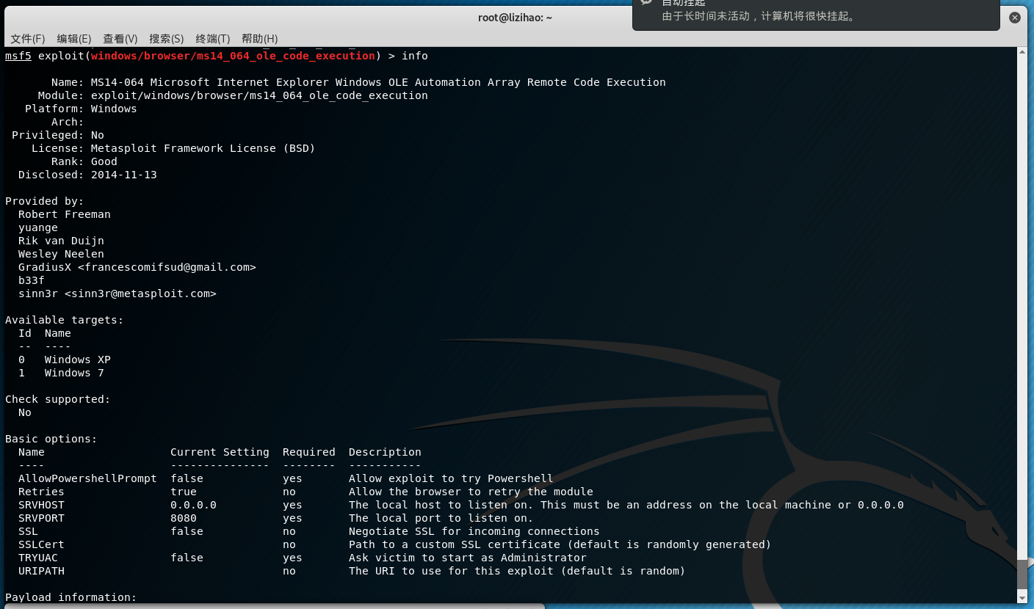This screenshot has width=1034, height=609.
Task: Click the Rank value 'Good'
Action: pyautogui.click(x=104, y=161)
